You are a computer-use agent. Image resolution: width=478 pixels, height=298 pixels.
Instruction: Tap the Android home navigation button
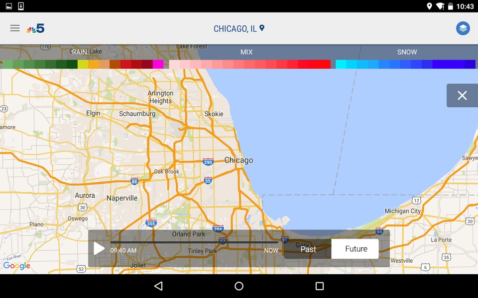[x=239, y=286]
